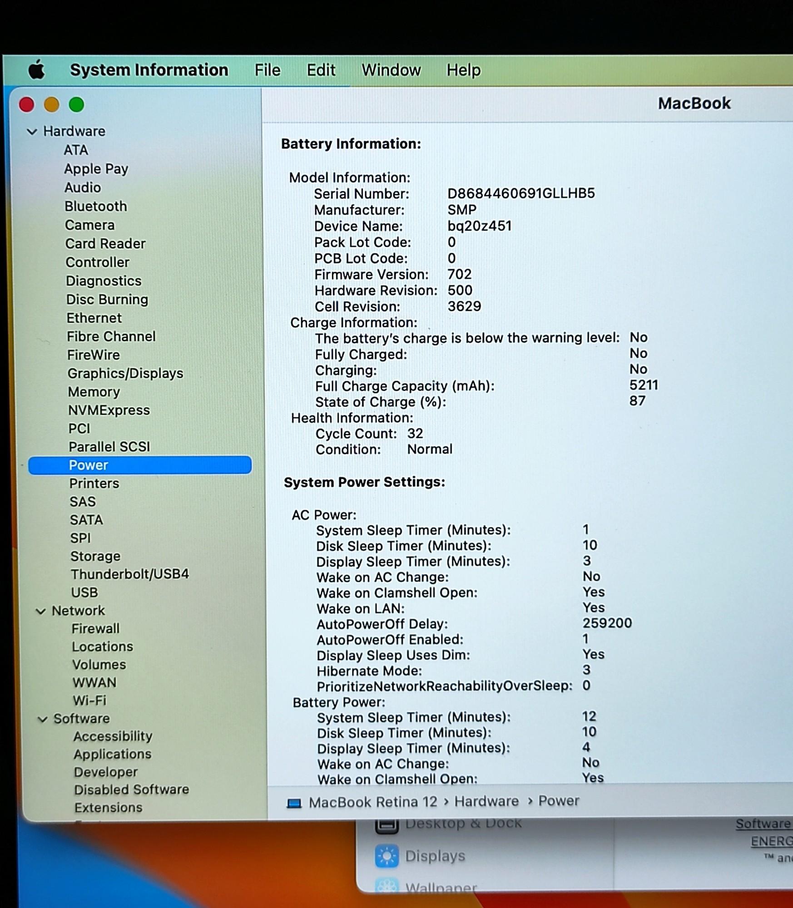Select Ethernet in the sidebar
Viewport: 793px width, 908px height.
pos(94,318)
